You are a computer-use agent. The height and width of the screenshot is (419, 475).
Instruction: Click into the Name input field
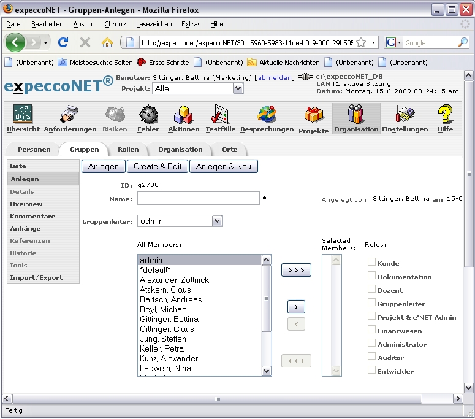tap(198, 198)
